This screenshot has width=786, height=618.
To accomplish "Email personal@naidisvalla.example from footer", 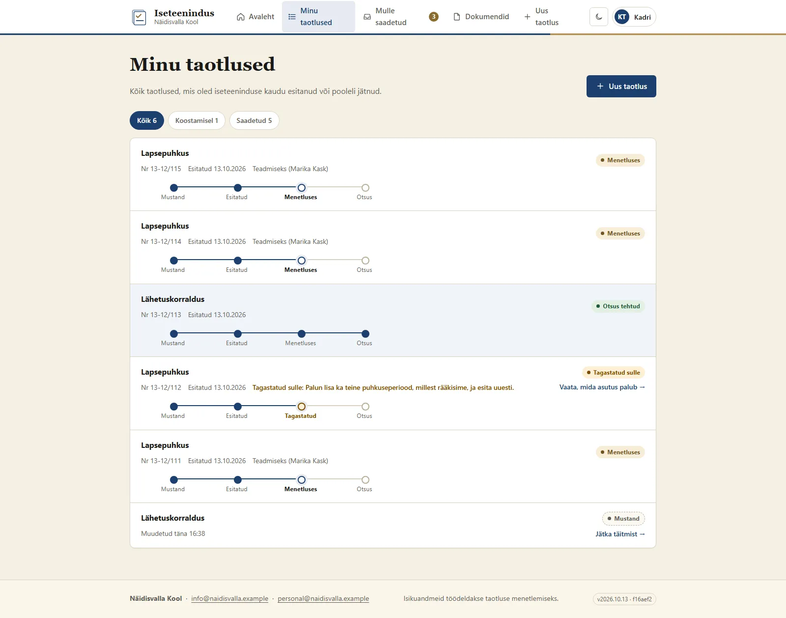I will [x=323, y=599].
